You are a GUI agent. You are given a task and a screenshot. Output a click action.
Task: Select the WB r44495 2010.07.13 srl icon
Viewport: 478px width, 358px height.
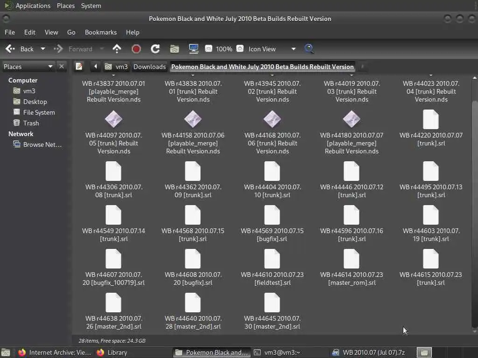(431, 171)
